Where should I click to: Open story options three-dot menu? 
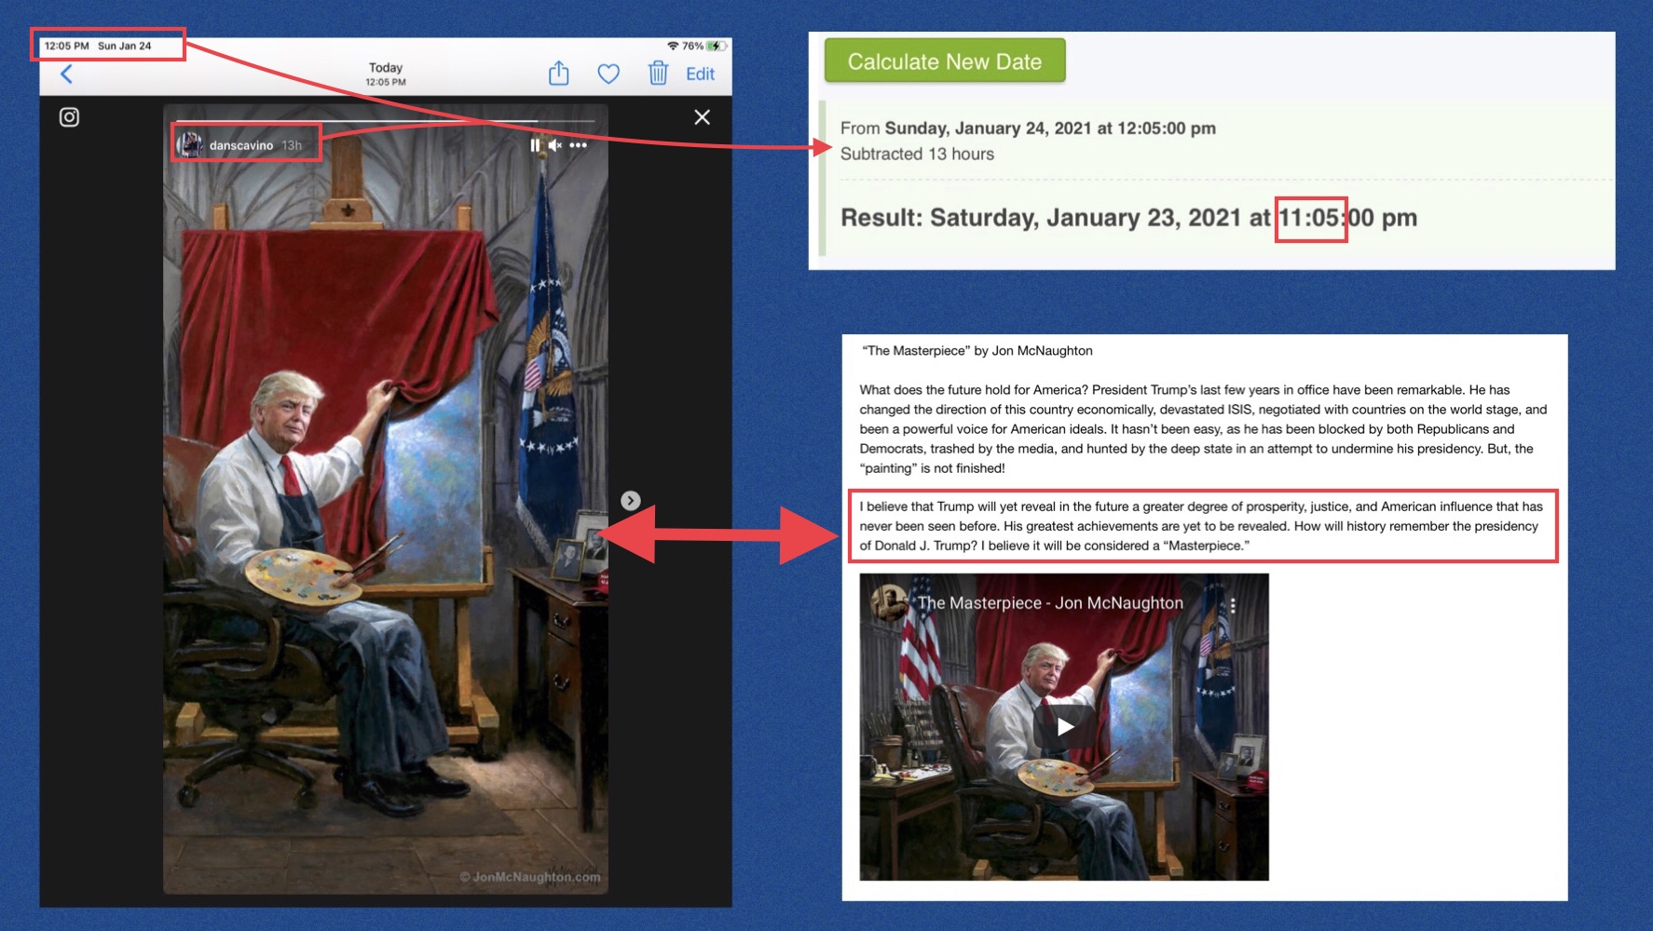click(x=579, y=145)
